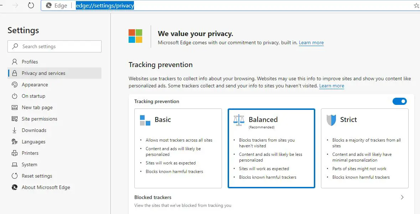Open the Site permissions settings section

[x=39, y=119]
